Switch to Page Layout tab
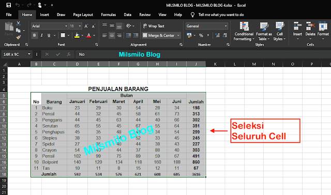The width and height of the screenshot is (331, 195). 83,14
